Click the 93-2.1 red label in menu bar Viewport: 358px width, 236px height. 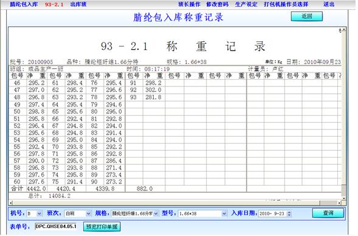click(x=54, y=4)
